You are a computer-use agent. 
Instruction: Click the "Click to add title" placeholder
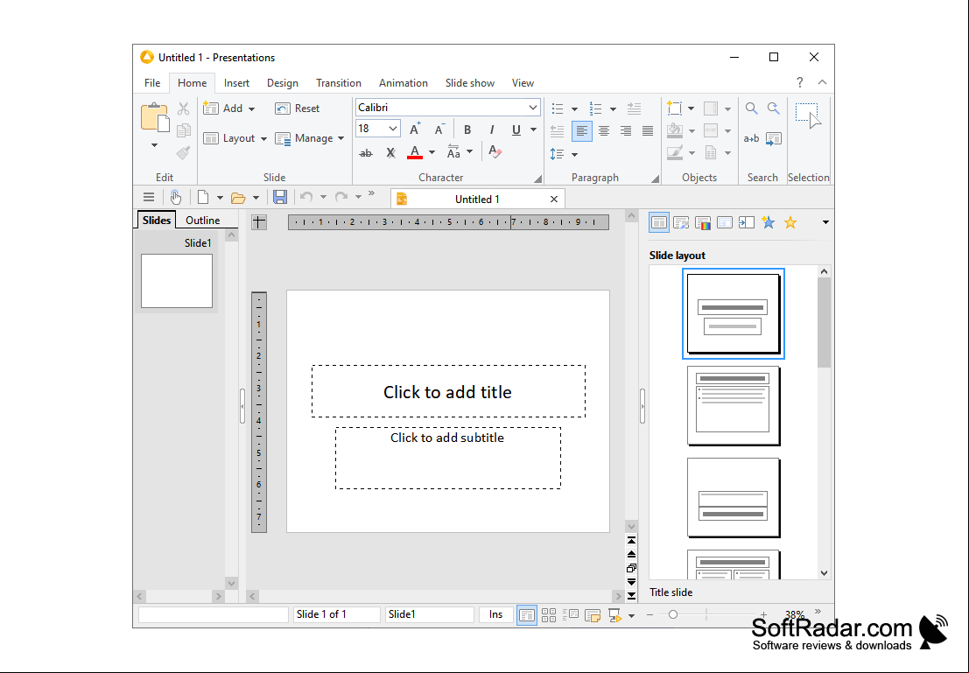tap(449, 391)
